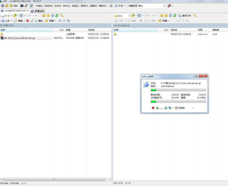Open the terminal console icon in main toolbar
Screen dimensions: 228x186
tap(22, 6)
